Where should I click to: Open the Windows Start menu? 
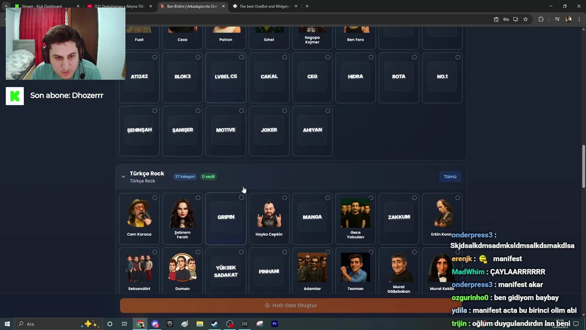point(7,324)
